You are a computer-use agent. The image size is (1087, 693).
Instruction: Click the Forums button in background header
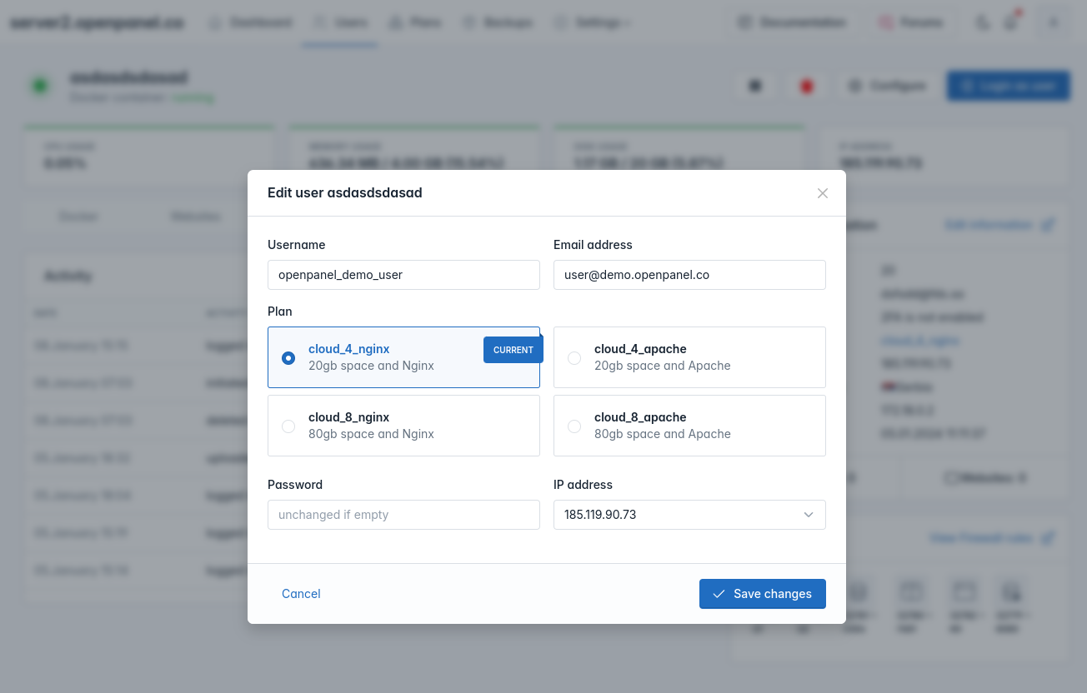pos(911,22)
